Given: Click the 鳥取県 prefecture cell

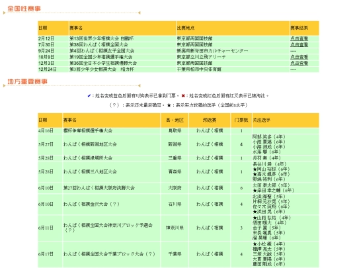Looking at the screenshot, I should click(x=175, y=131).
